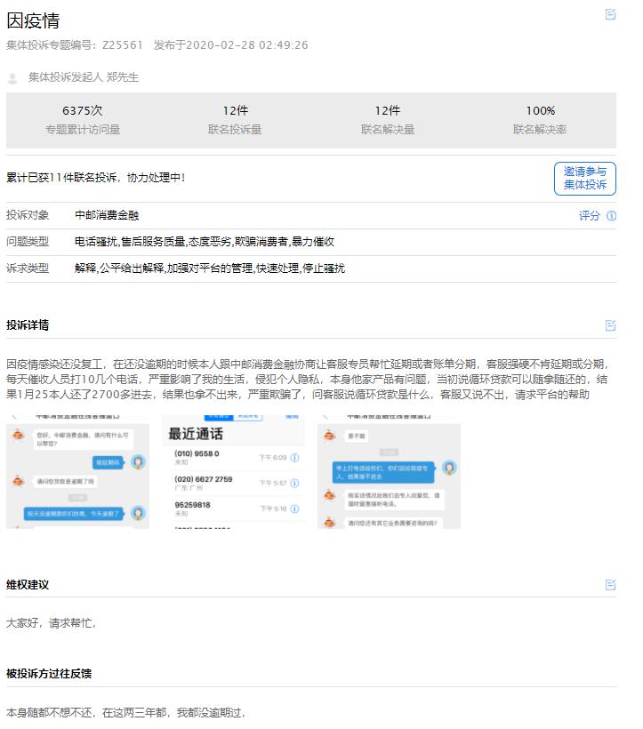The image size is (643, 729).
Task: Click the 问题类型 value starting 电话骚扰
Action: pos(205,242)
